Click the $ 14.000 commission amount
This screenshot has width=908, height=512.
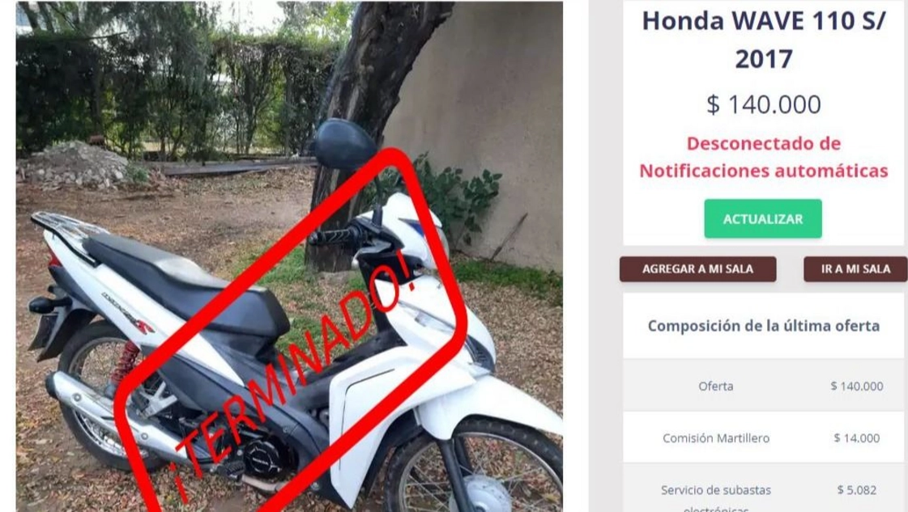(x=856, y=438)
